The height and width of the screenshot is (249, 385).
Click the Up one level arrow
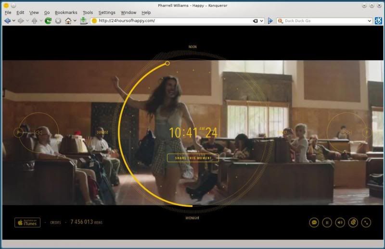pos(34,21)
